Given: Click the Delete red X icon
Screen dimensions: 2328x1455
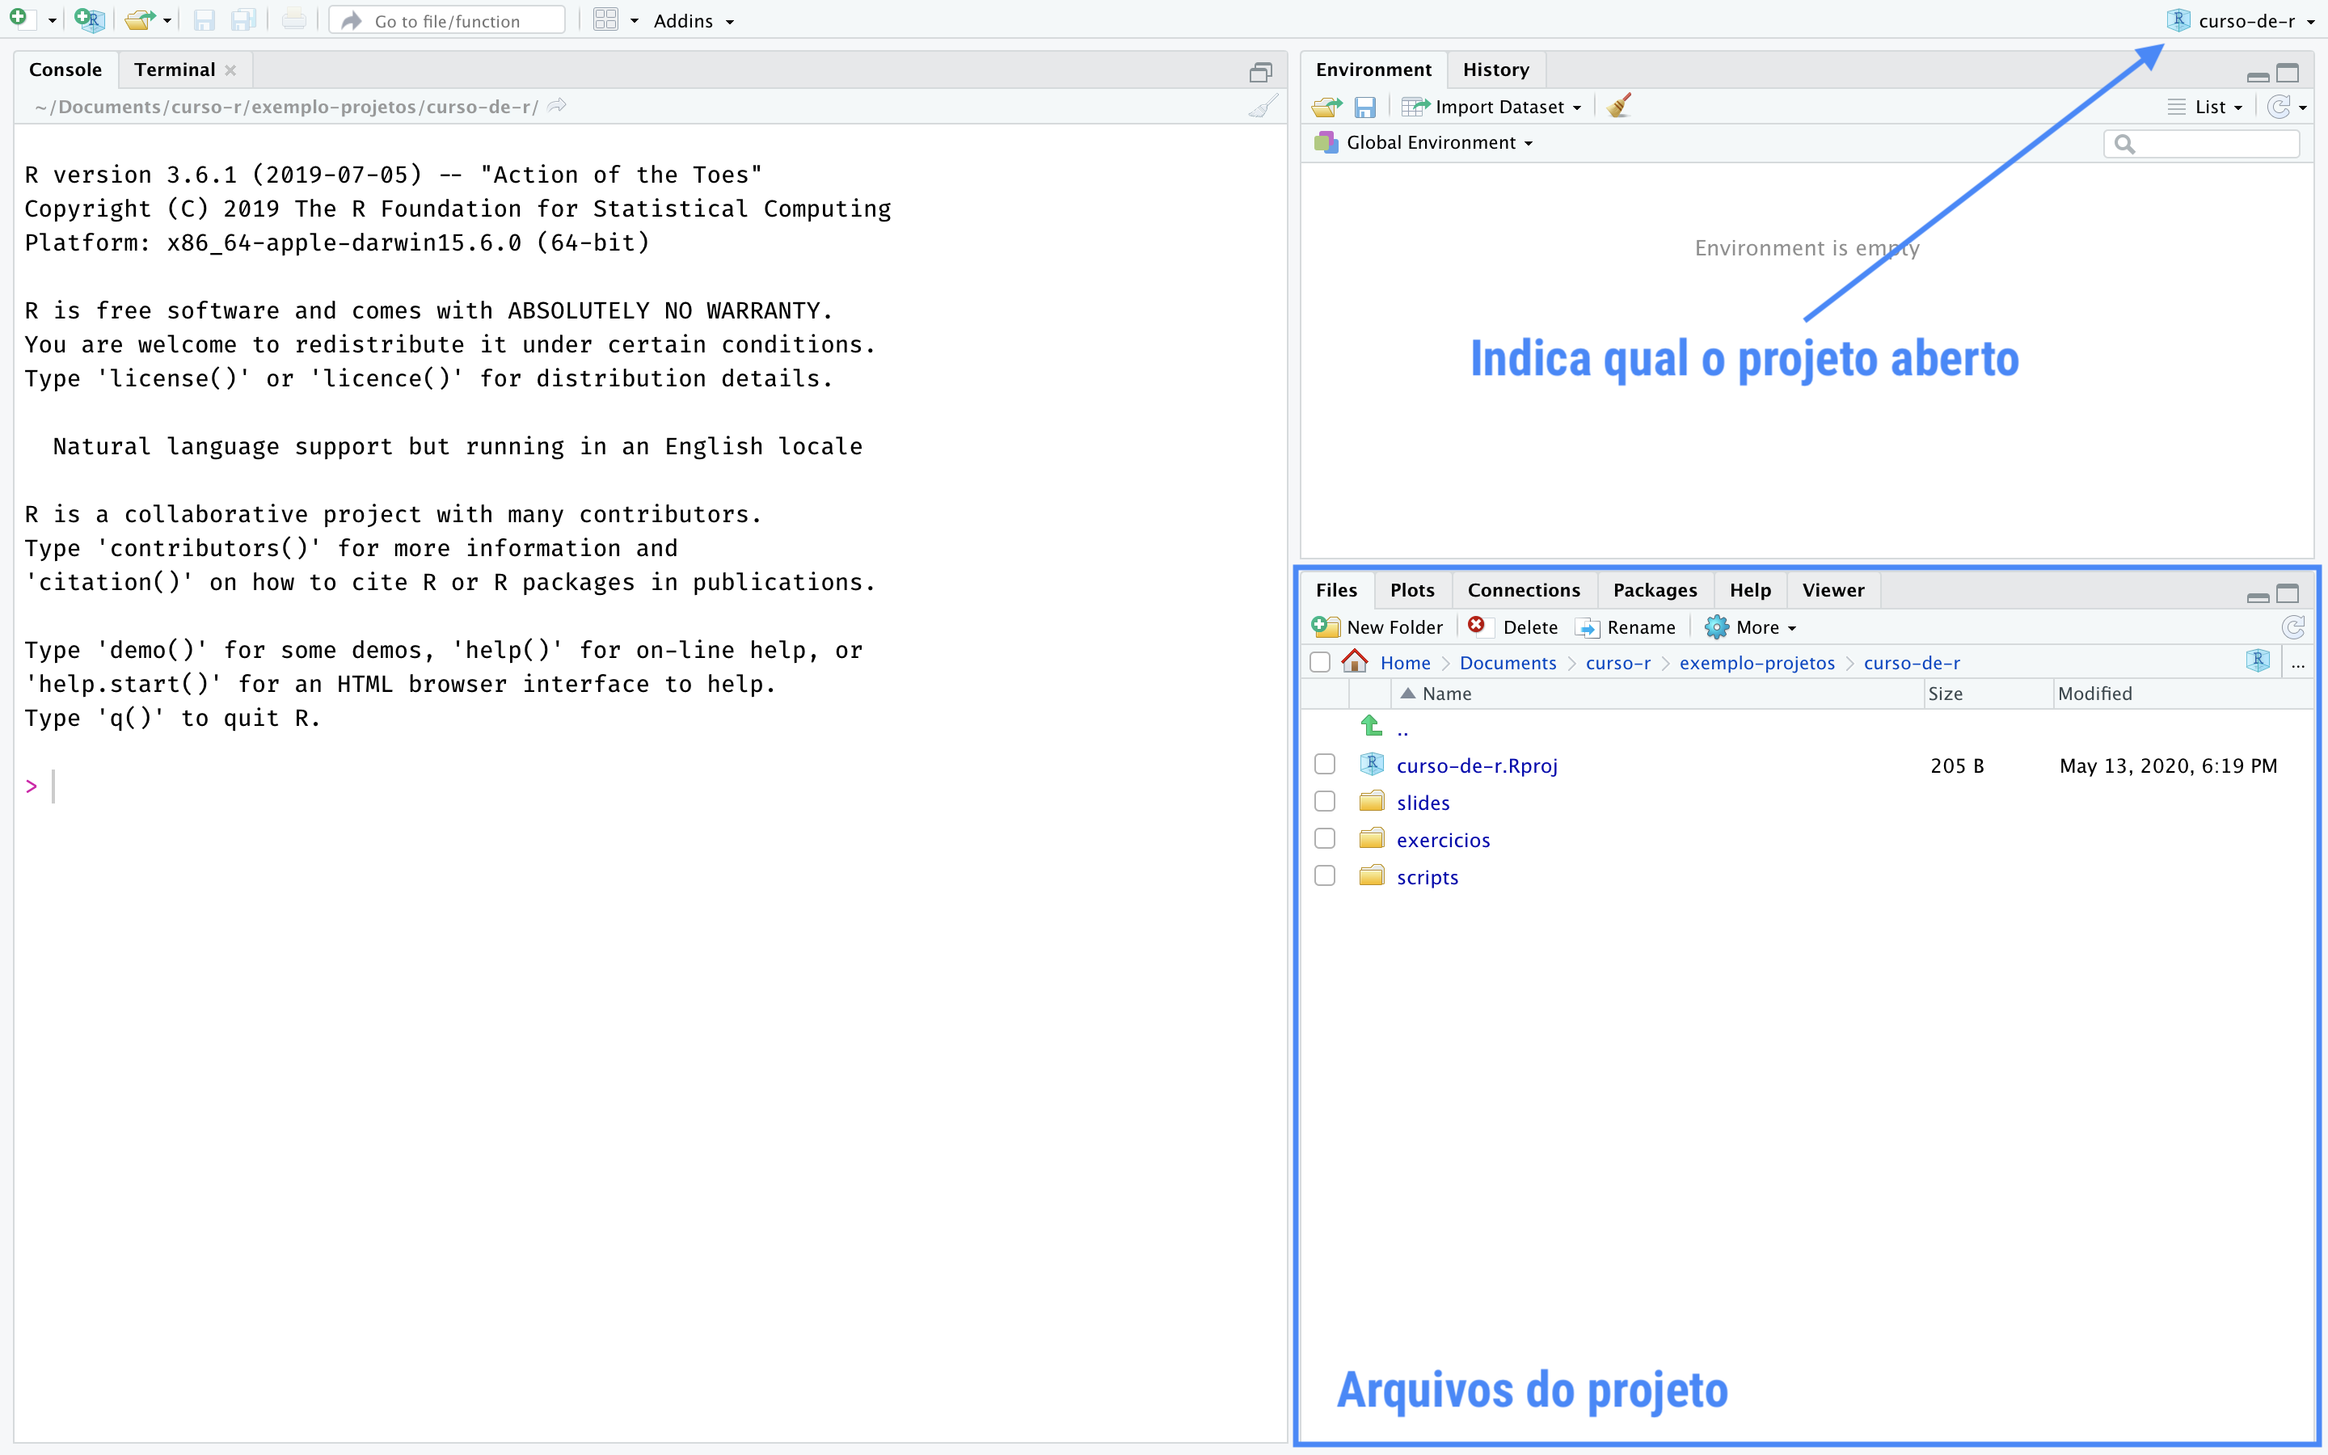Looking at the screenshot, I should 1477,626.
